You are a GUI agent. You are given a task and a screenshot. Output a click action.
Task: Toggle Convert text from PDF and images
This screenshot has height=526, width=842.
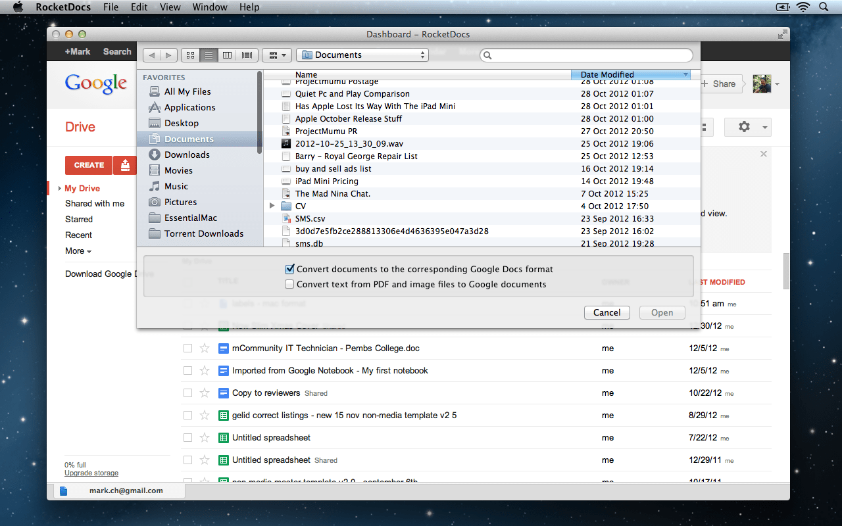(289, 285)
